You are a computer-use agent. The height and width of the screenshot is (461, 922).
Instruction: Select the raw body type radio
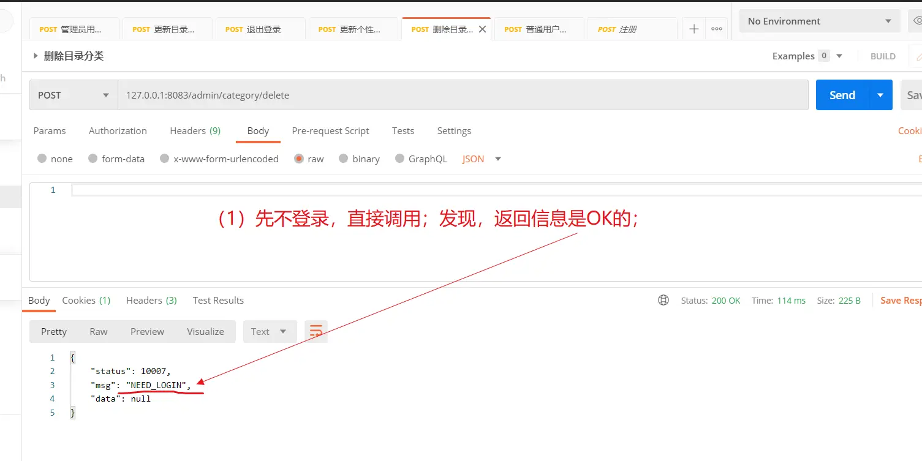click(299, 159)
